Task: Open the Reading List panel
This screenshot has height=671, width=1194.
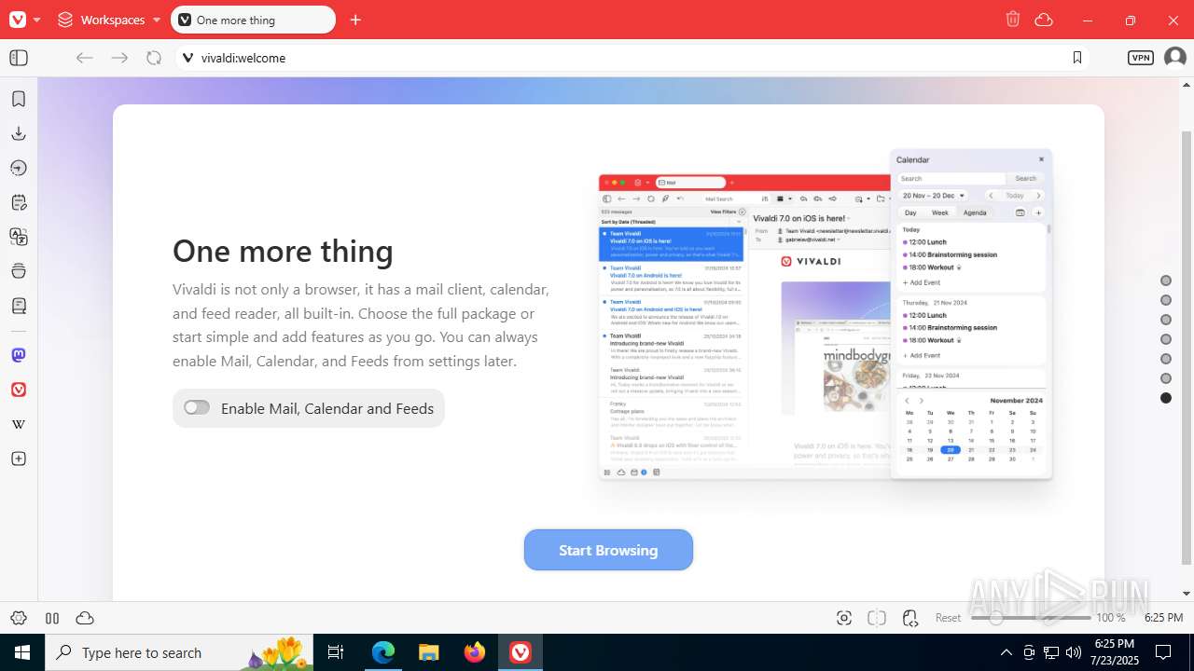Action: point(19,306)
